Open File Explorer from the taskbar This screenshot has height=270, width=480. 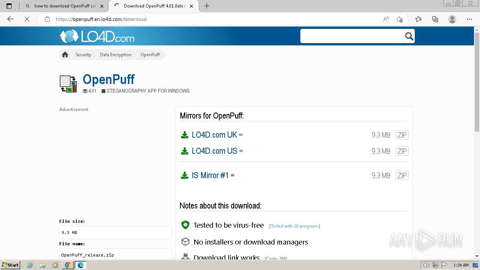42,265
